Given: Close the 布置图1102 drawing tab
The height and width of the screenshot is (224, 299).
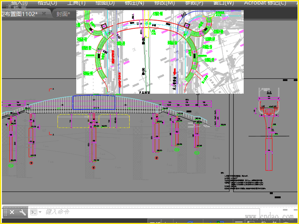Looking at the screenshot, I should (x=44, y=14).
